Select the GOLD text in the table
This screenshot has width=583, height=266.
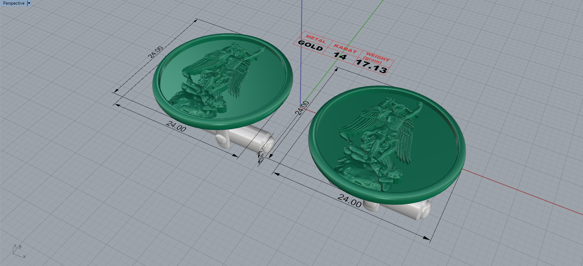[311, 46]
